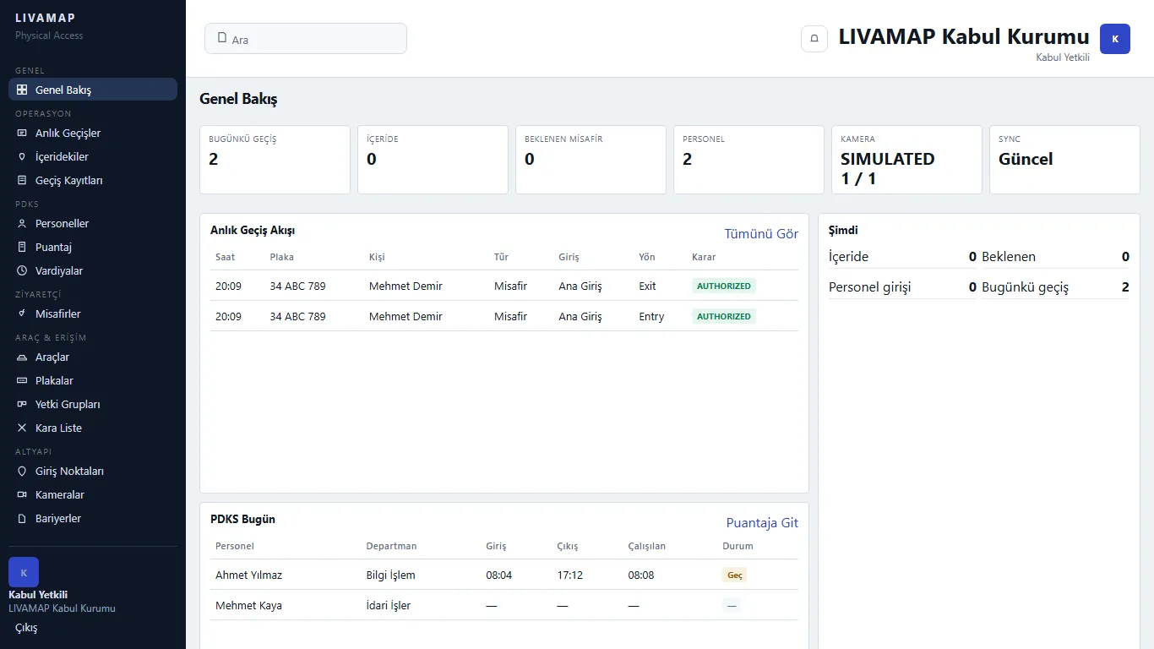1154x649 pixels.
Task: Follow the Puantaja Git link
Action: pos(762,523)
